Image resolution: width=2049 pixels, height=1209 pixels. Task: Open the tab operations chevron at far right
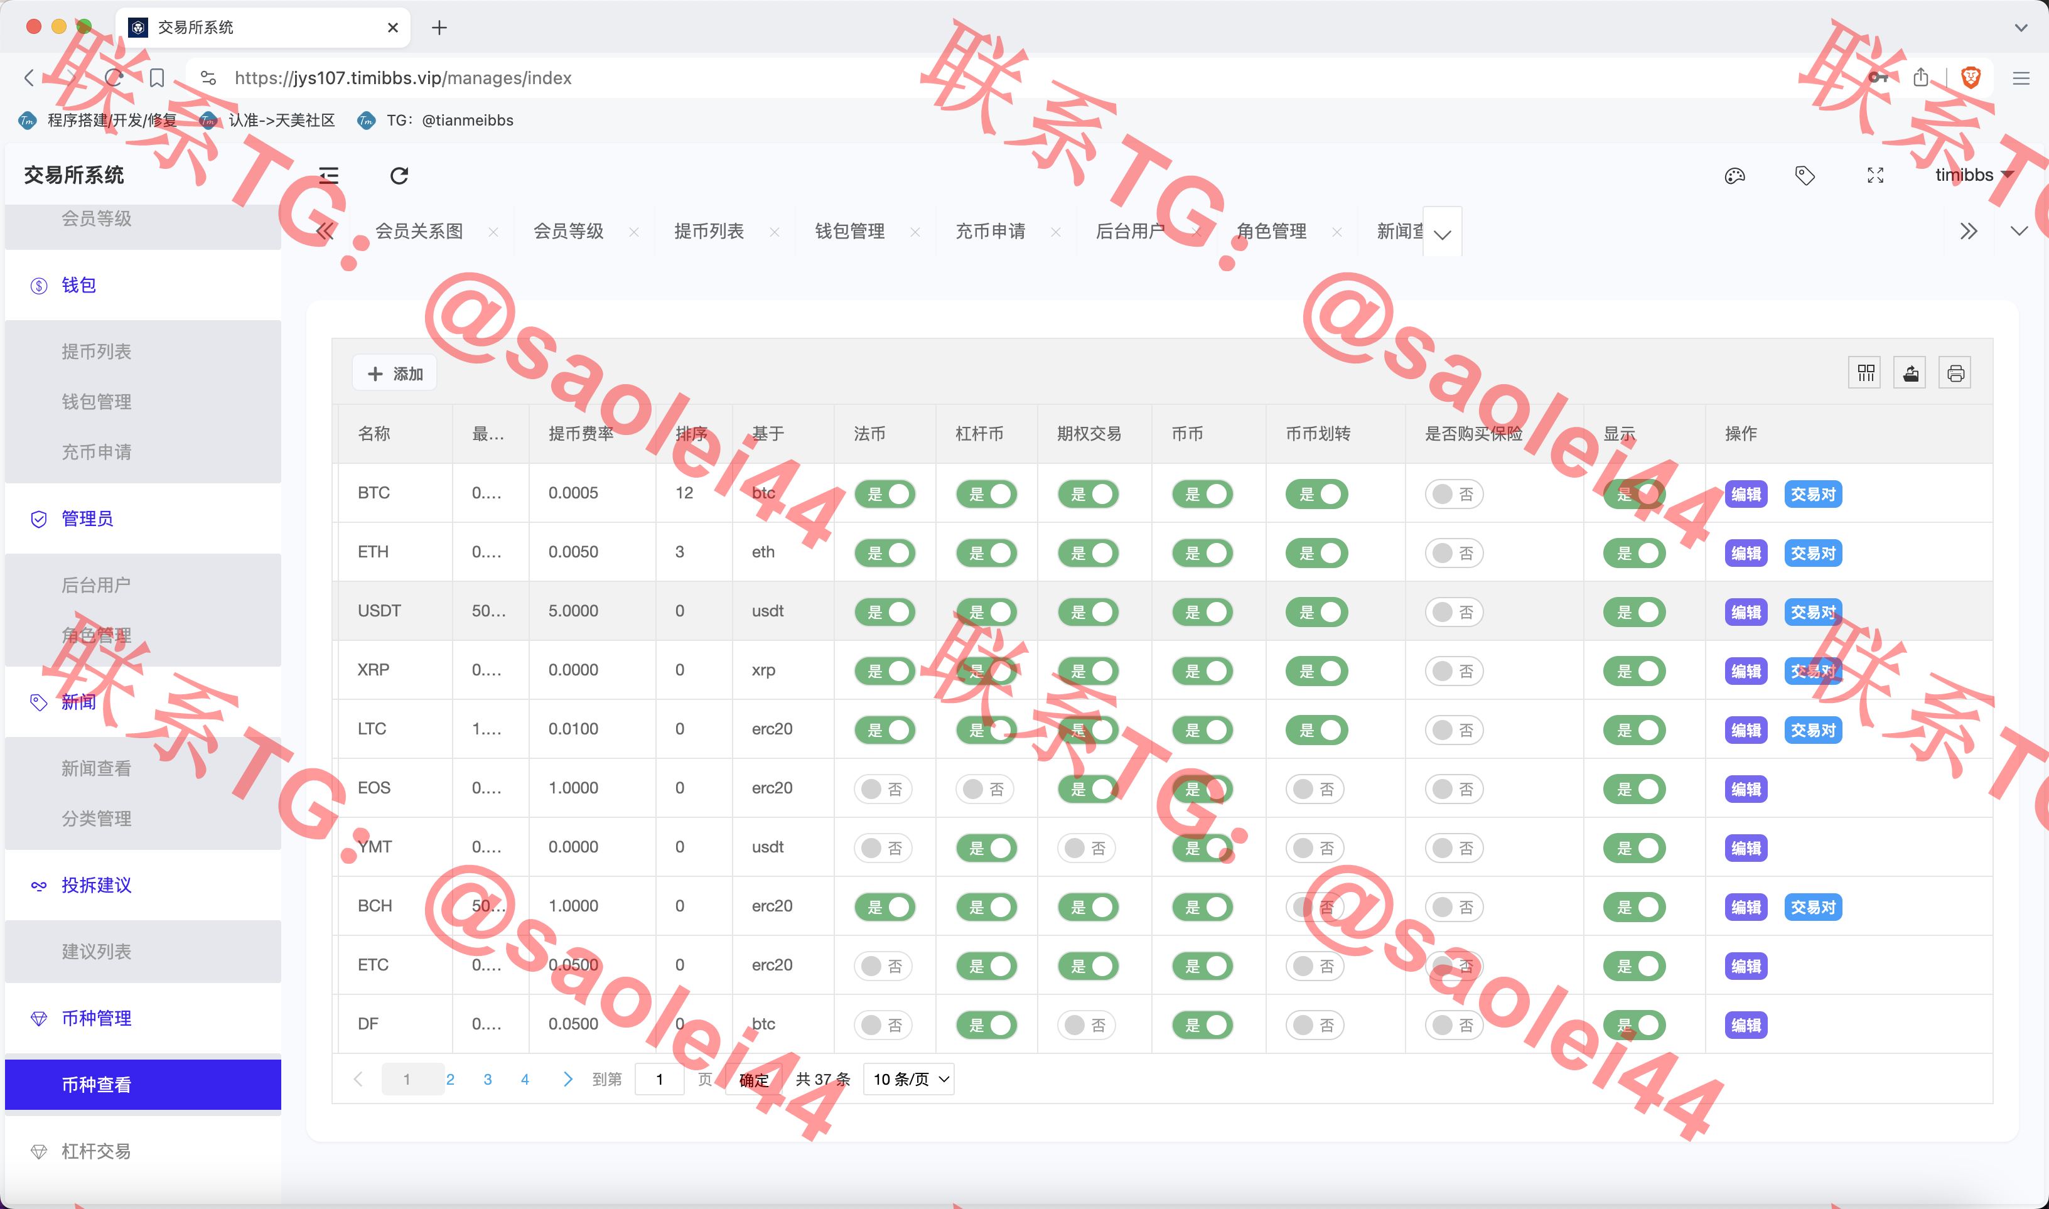coord(2018,232)
